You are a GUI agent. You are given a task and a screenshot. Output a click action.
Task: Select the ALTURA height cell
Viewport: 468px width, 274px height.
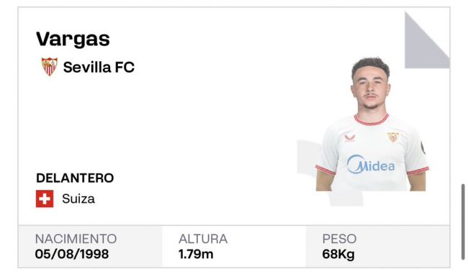(x=234, y=247)
